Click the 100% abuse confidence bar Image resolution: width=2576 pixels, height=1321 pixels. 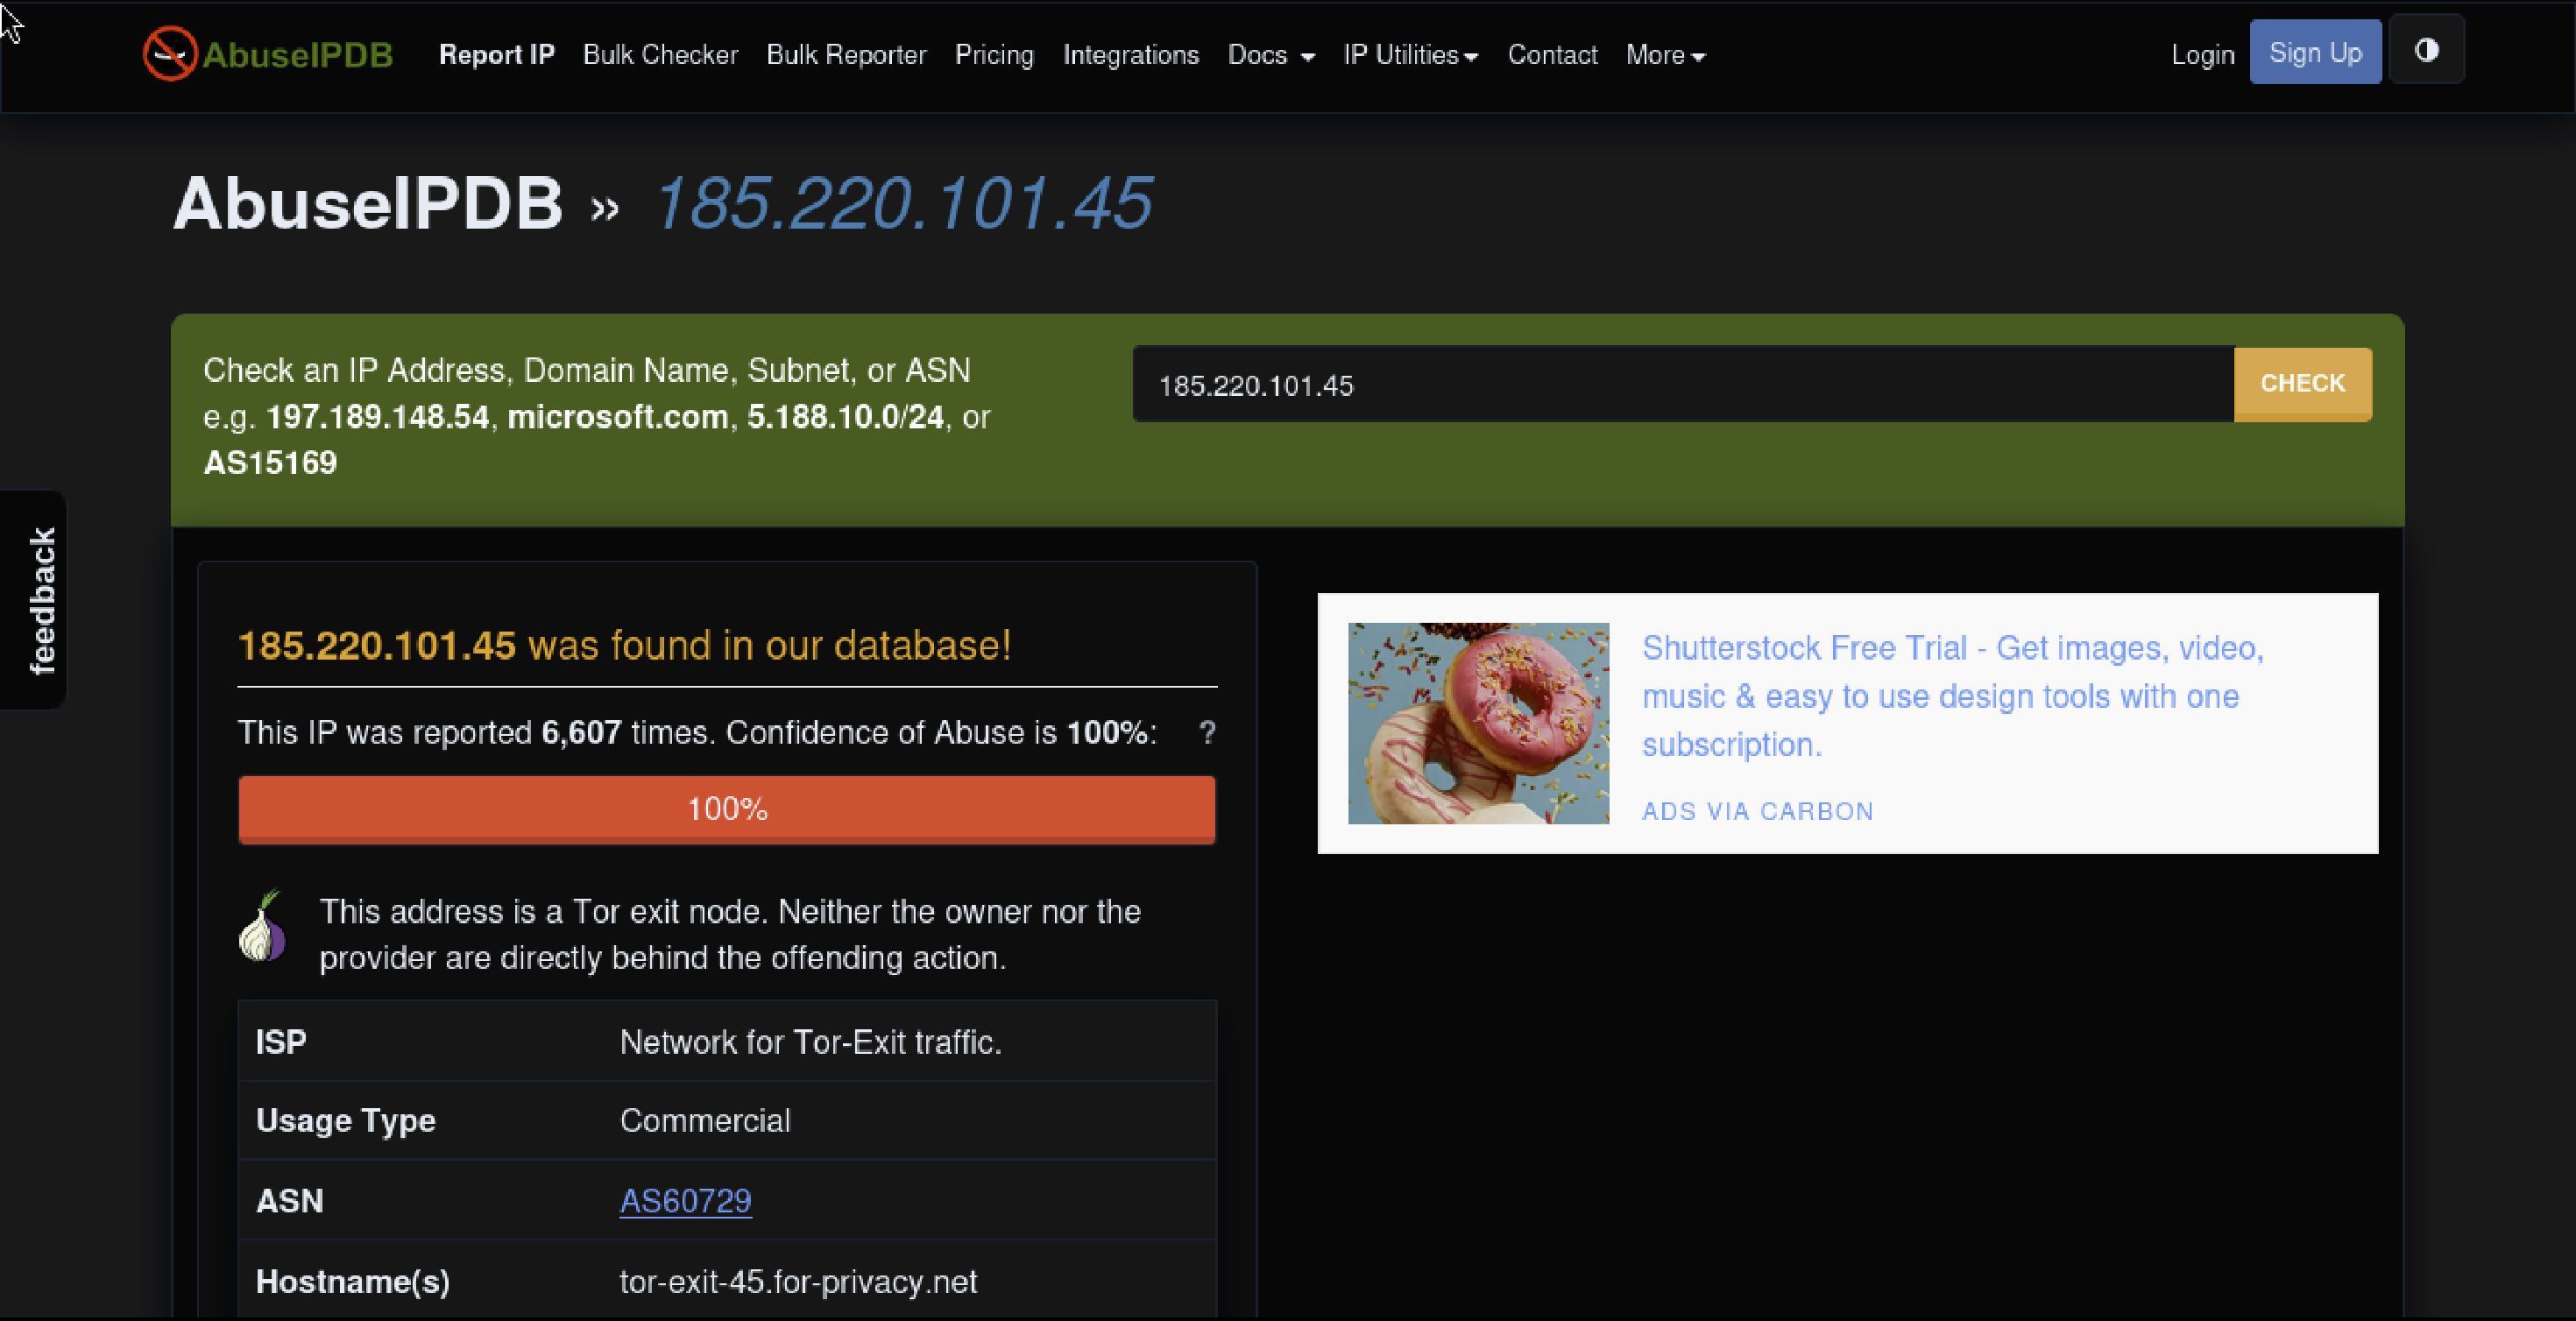pos(727,809)
